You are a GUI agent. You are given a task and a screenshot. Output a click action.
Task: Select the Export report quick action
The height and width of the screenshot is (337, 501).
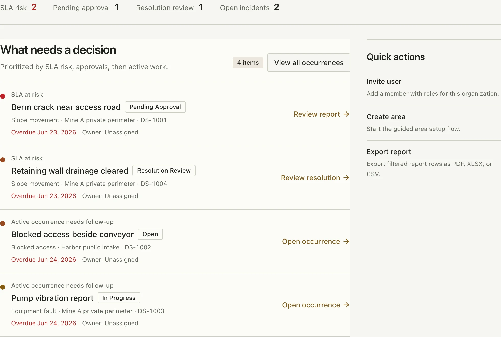coord(434,163)
